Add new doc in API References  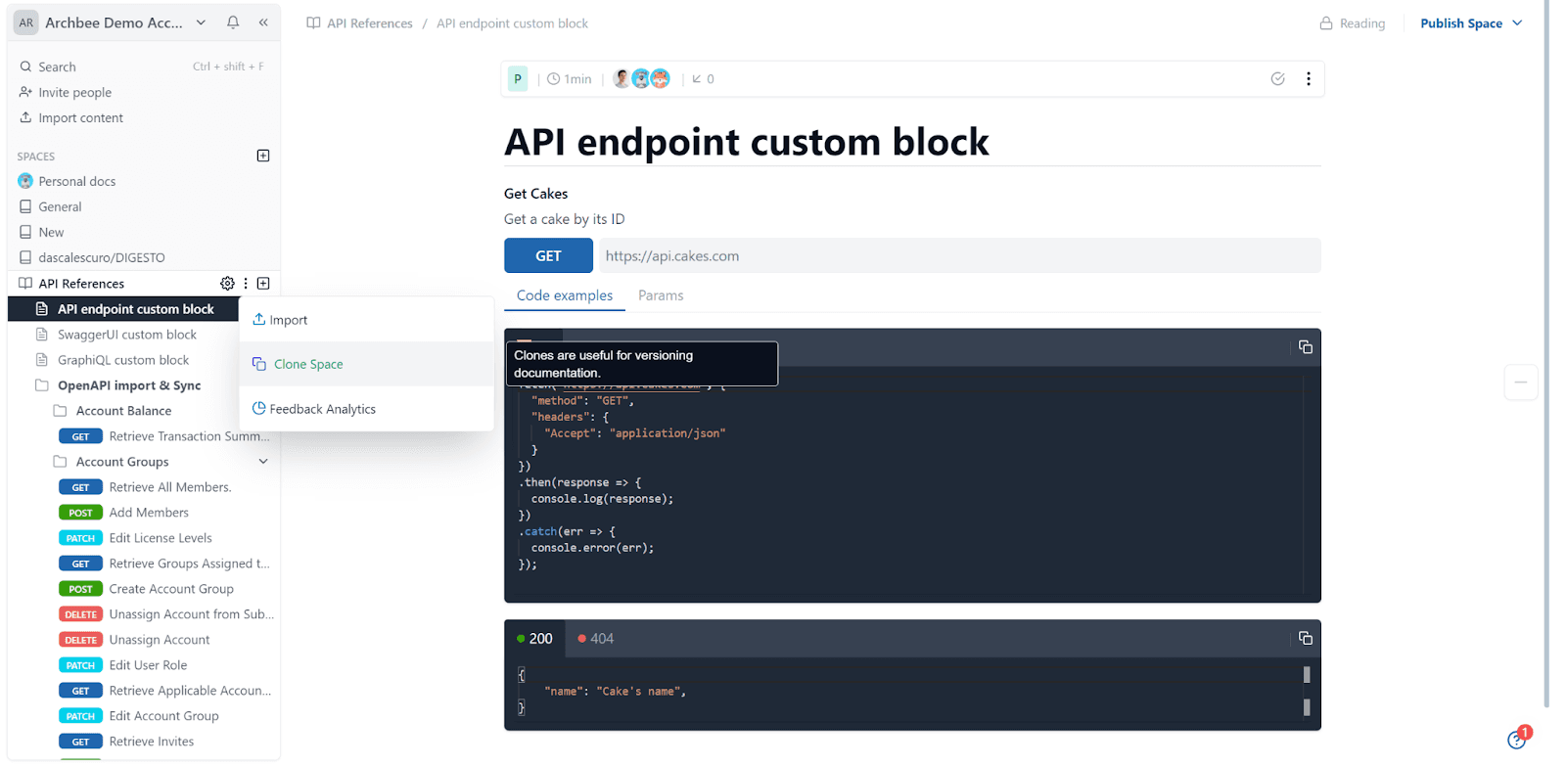click(x=263, y=284)
